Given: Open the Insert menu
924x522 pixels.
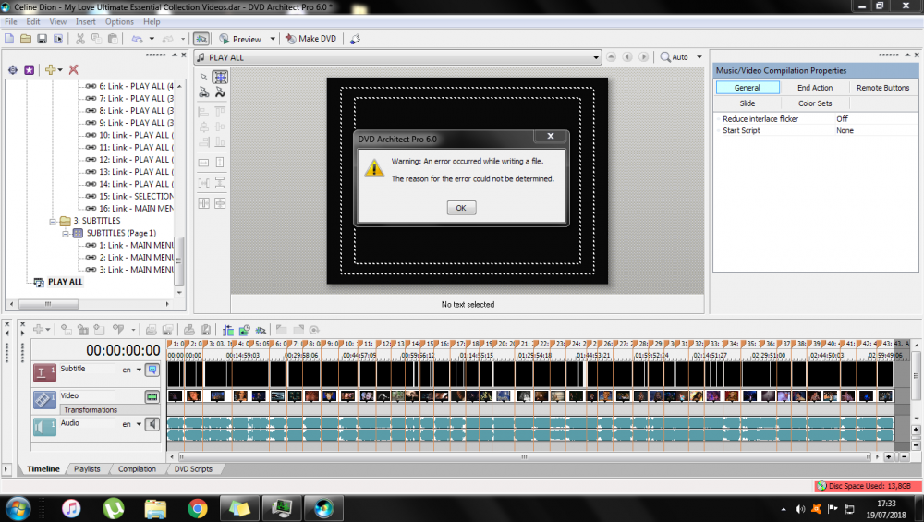Looking at the screenshot, I should (85, 21).
